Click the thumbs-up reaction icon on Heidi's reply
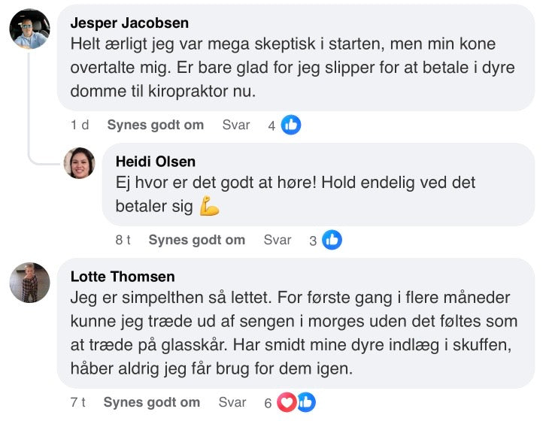The image size is (549, 424). coord(332,240)
